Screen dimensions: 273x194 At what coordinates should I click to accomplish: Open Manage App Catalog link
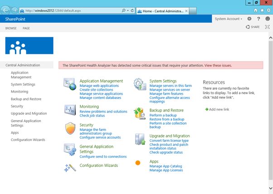tap(166, 166)
